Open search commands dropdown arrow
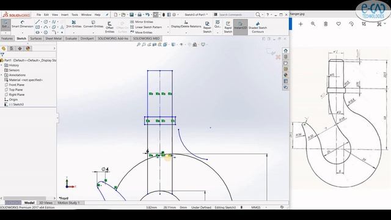 coord(263,15)
